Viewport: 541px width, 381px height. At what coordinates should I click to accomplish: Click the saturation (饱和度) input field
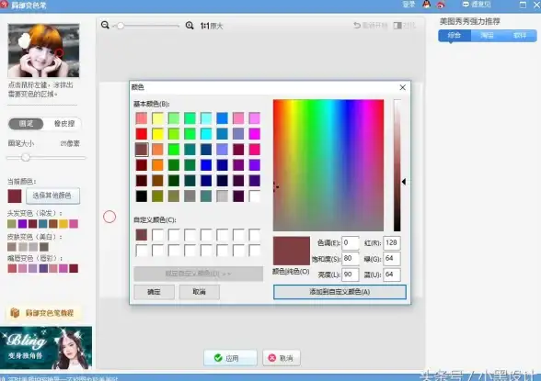click(351, 259)
